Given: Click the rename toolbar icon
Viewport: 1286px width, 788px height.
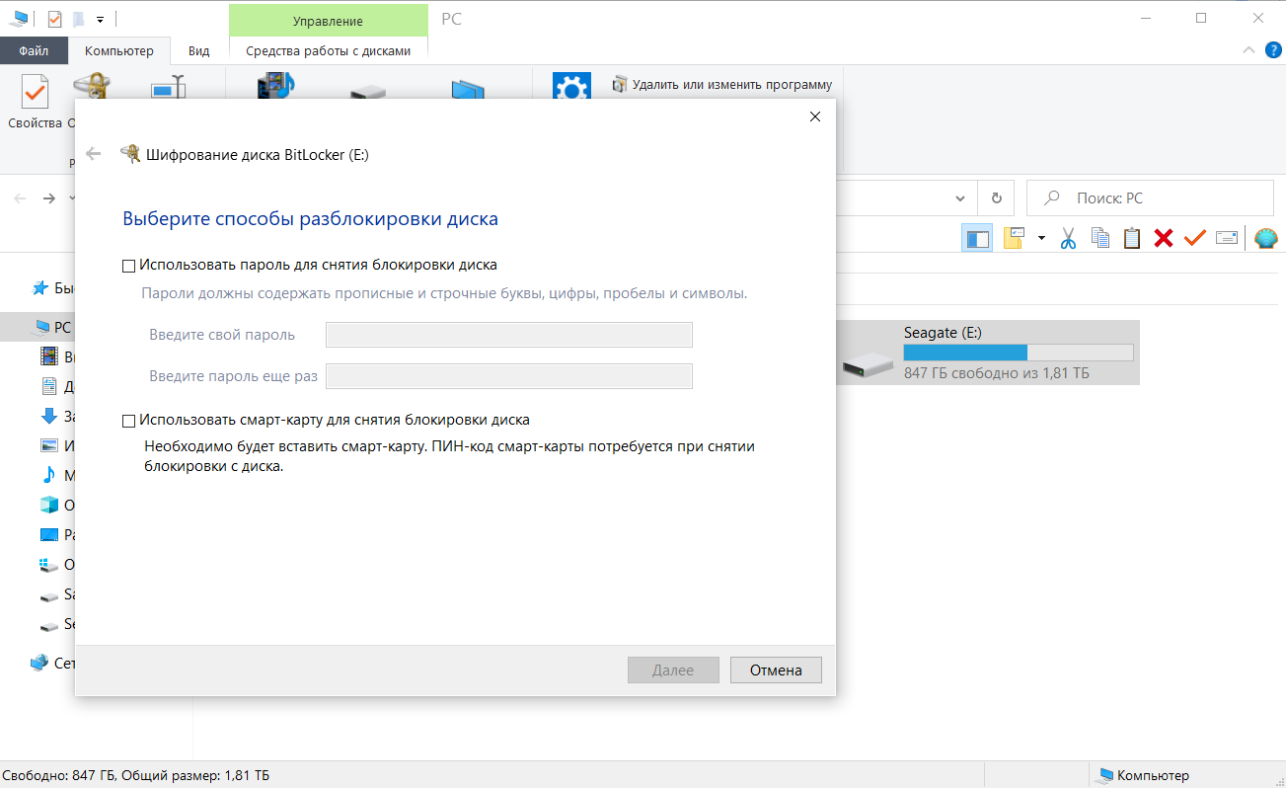Looking at the screenshot, I should tap(1227, 238).
